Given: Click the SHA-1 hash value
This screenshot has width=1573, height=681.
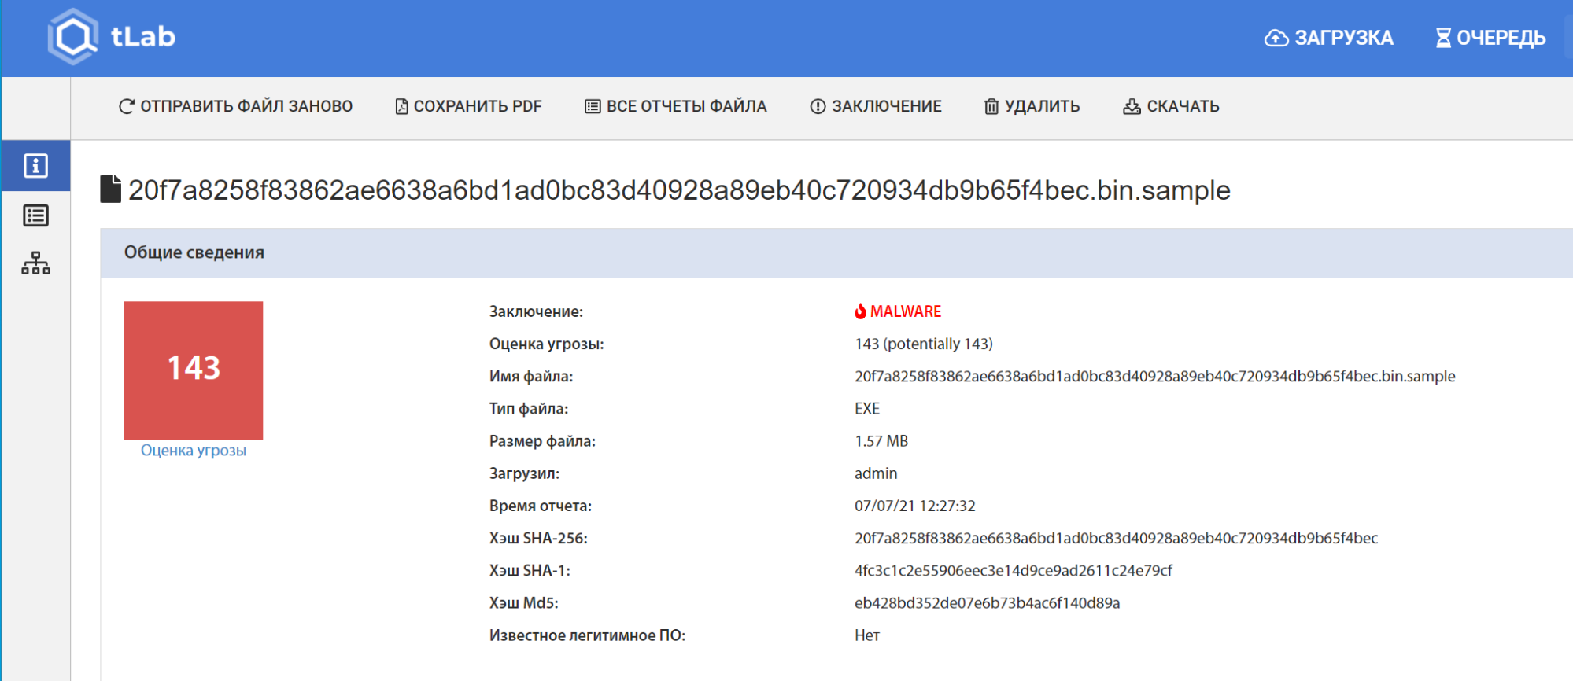Looking at the screenshot, I should coord(1013,570).
